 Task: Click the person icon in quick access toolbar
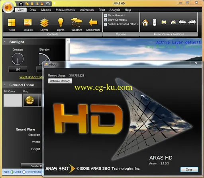pyautogui.click(x=37, y=4)
